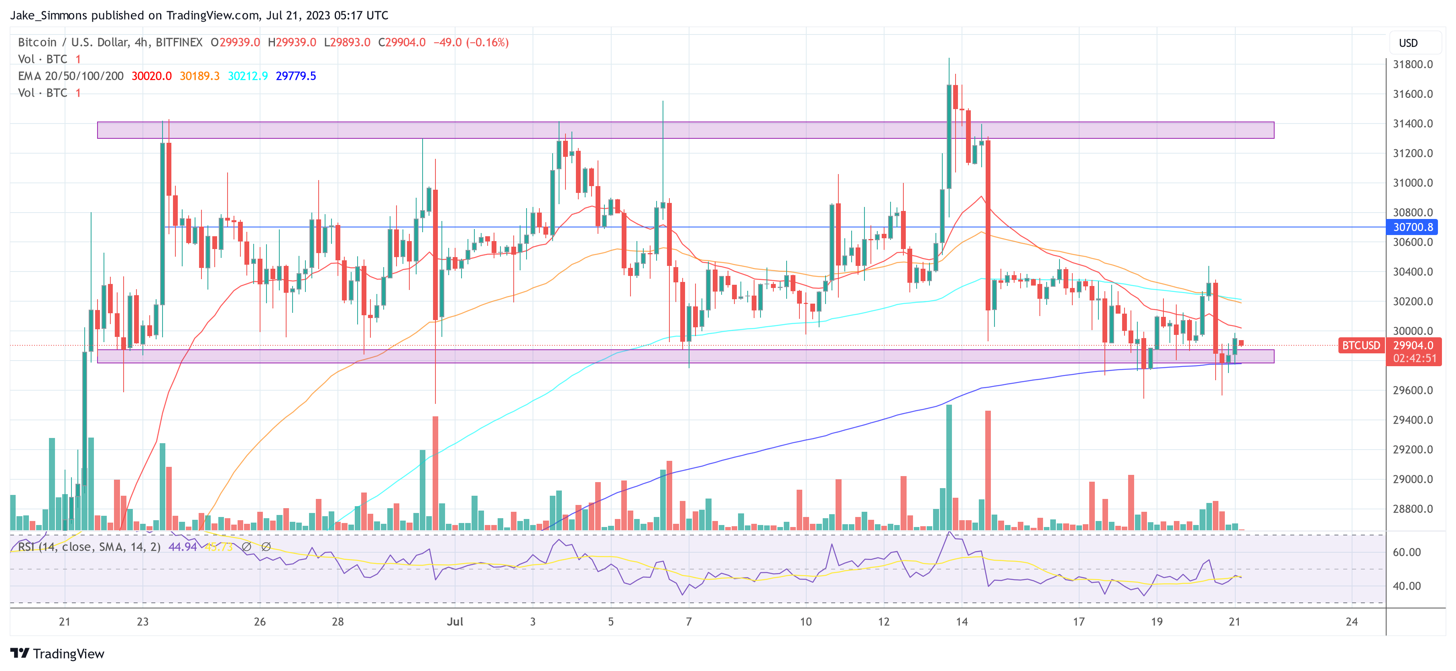
Task: Click the 29600.0 price axis label
Action: (1413, 390)
